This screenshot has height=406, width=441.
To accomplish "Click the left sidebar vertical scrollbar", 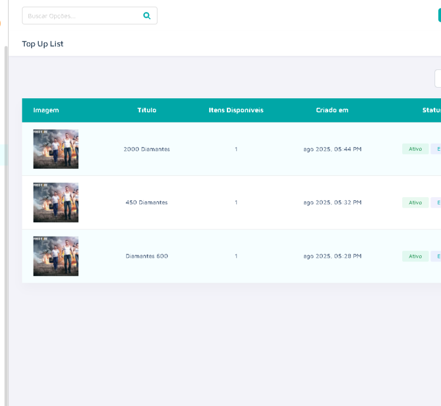I will [x=6, y=224].
